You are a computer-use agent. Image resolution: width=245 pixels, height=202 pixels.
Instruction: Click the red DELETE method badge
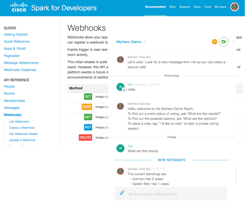85,137
